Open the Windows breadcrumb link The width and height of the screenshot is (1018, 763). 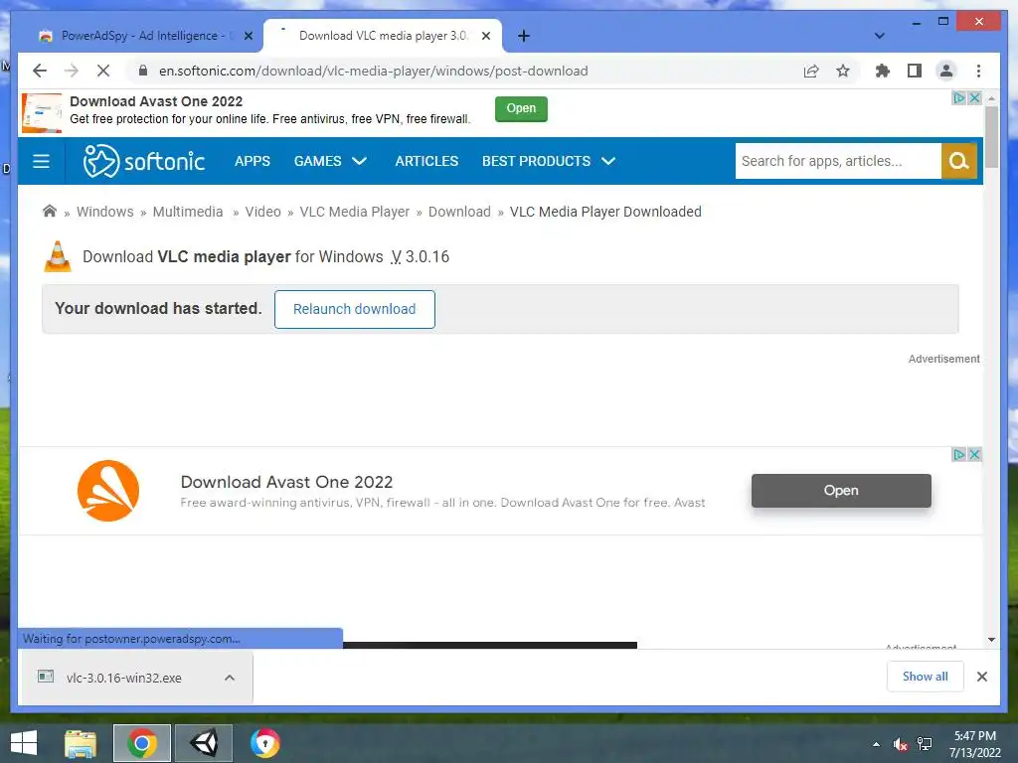click(105, 212)
